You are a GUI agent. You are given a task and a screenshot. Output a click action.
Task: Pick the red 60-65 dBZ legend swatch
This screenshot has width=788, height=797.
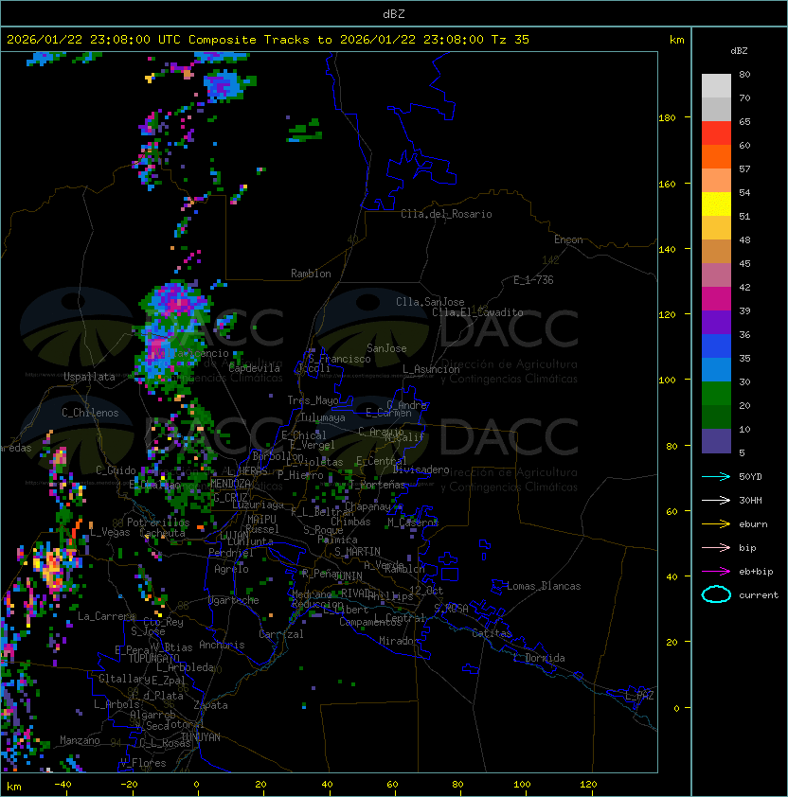716,133
